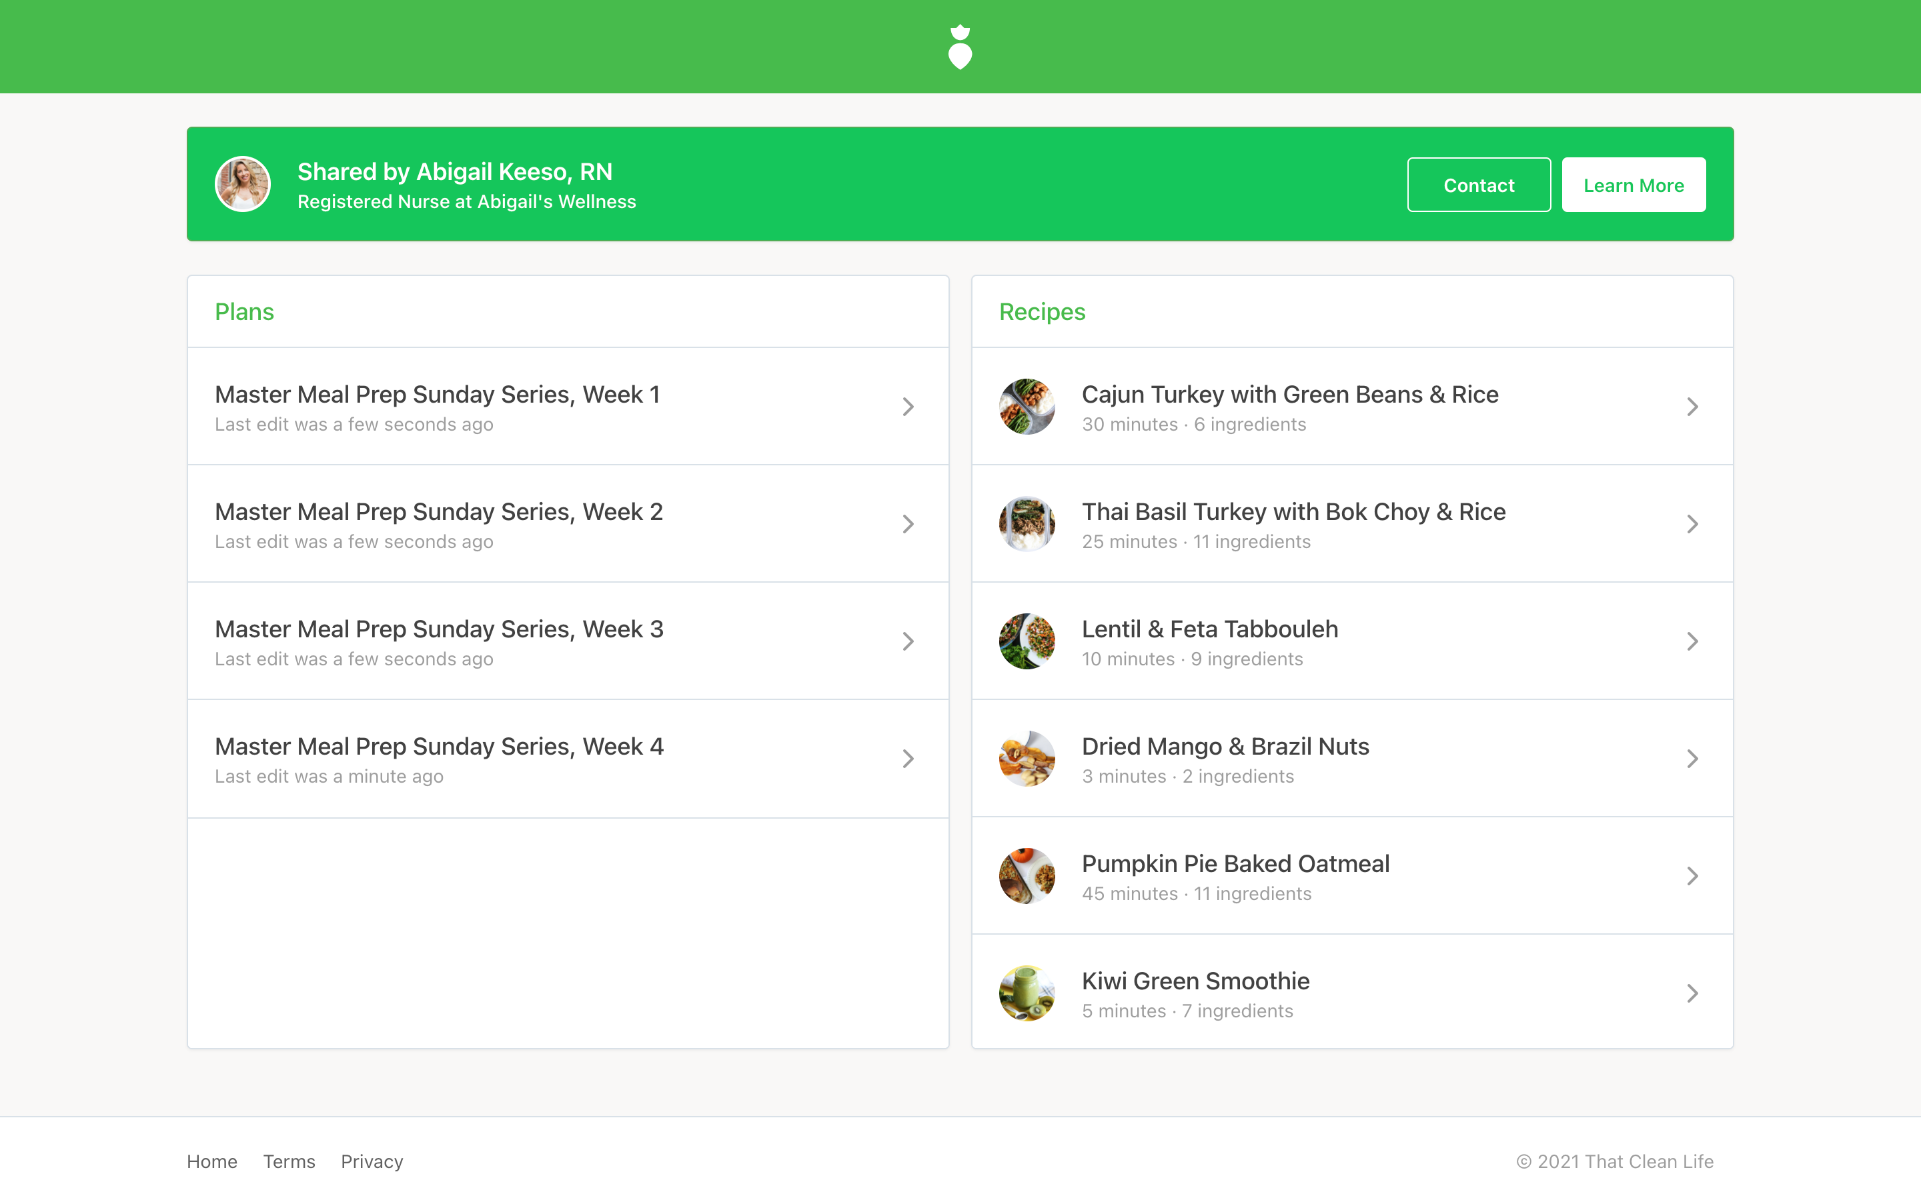Click the Privacy footer link

pyautogui.click(x=372, y=1161)
